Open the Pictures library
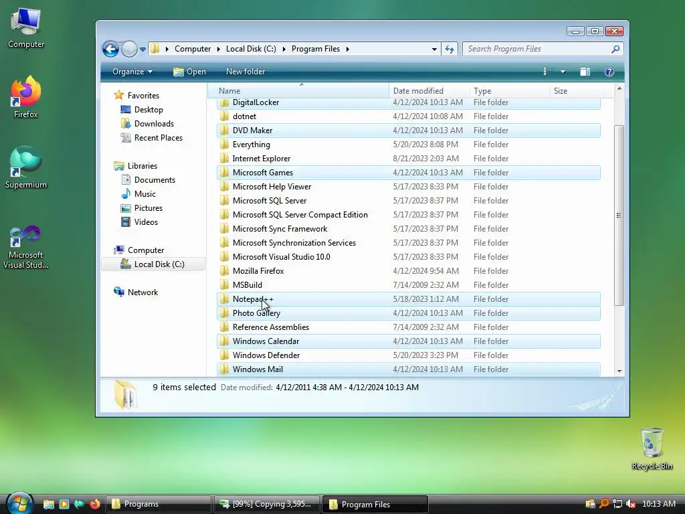 [148, 208]
